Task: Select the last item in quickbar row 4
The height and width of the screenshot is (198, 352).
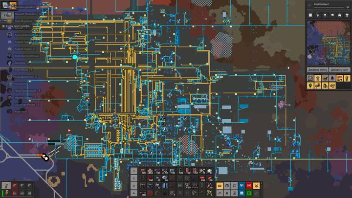Action: (209, 193)
